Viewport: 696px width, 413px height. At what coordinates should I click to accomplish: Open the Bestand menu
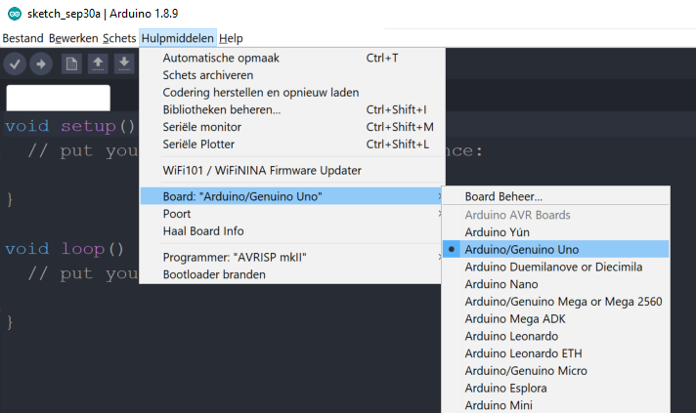coord(22,38)
